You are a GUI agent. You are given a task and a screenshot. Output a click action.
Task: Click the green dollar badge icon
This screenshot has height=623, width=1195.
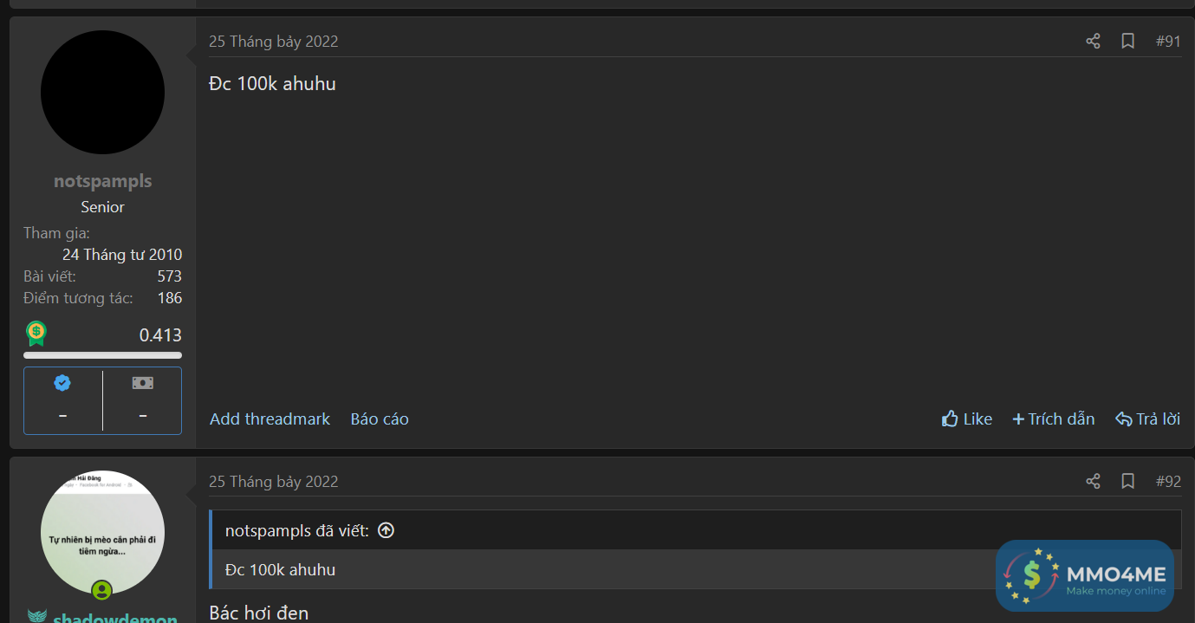[36, 334]
